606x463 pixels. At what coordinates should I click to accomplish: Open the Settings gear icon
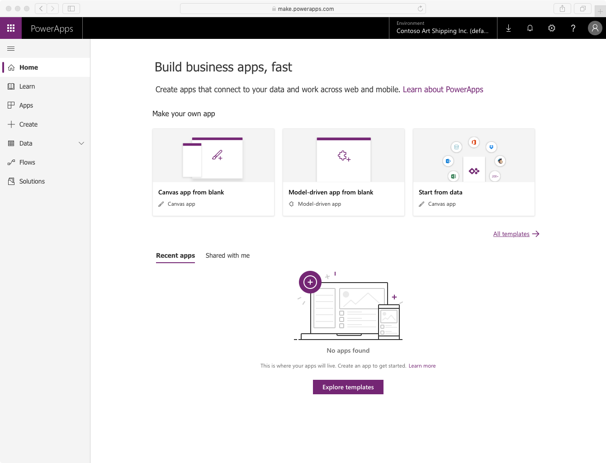point(552,28)
